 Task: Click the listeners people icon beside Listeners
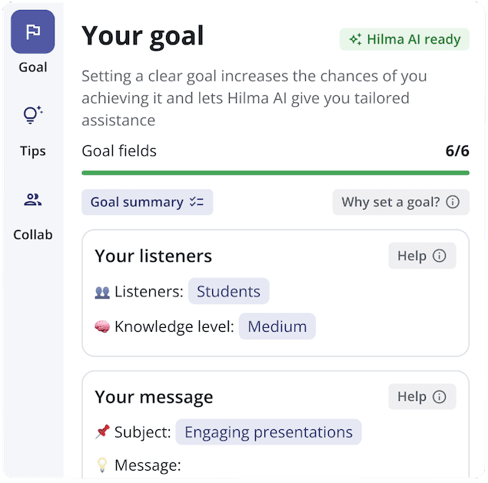point(102,292)
